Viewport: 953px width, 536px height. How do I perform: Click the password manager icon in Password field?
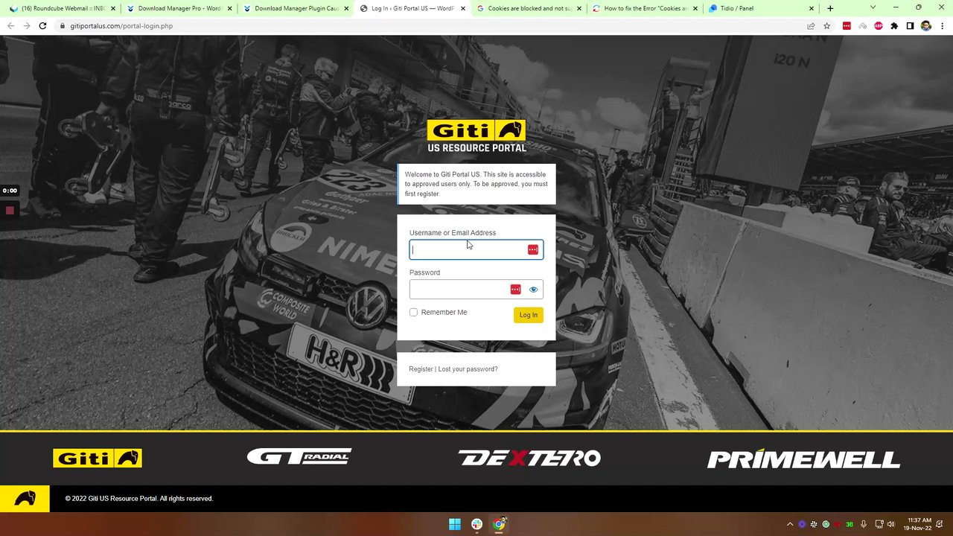pos(515,289)
